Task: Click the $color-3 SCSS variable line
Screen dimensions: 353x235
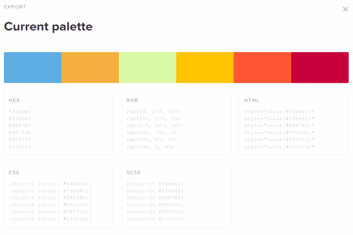Action: click(x=155, y=197)
